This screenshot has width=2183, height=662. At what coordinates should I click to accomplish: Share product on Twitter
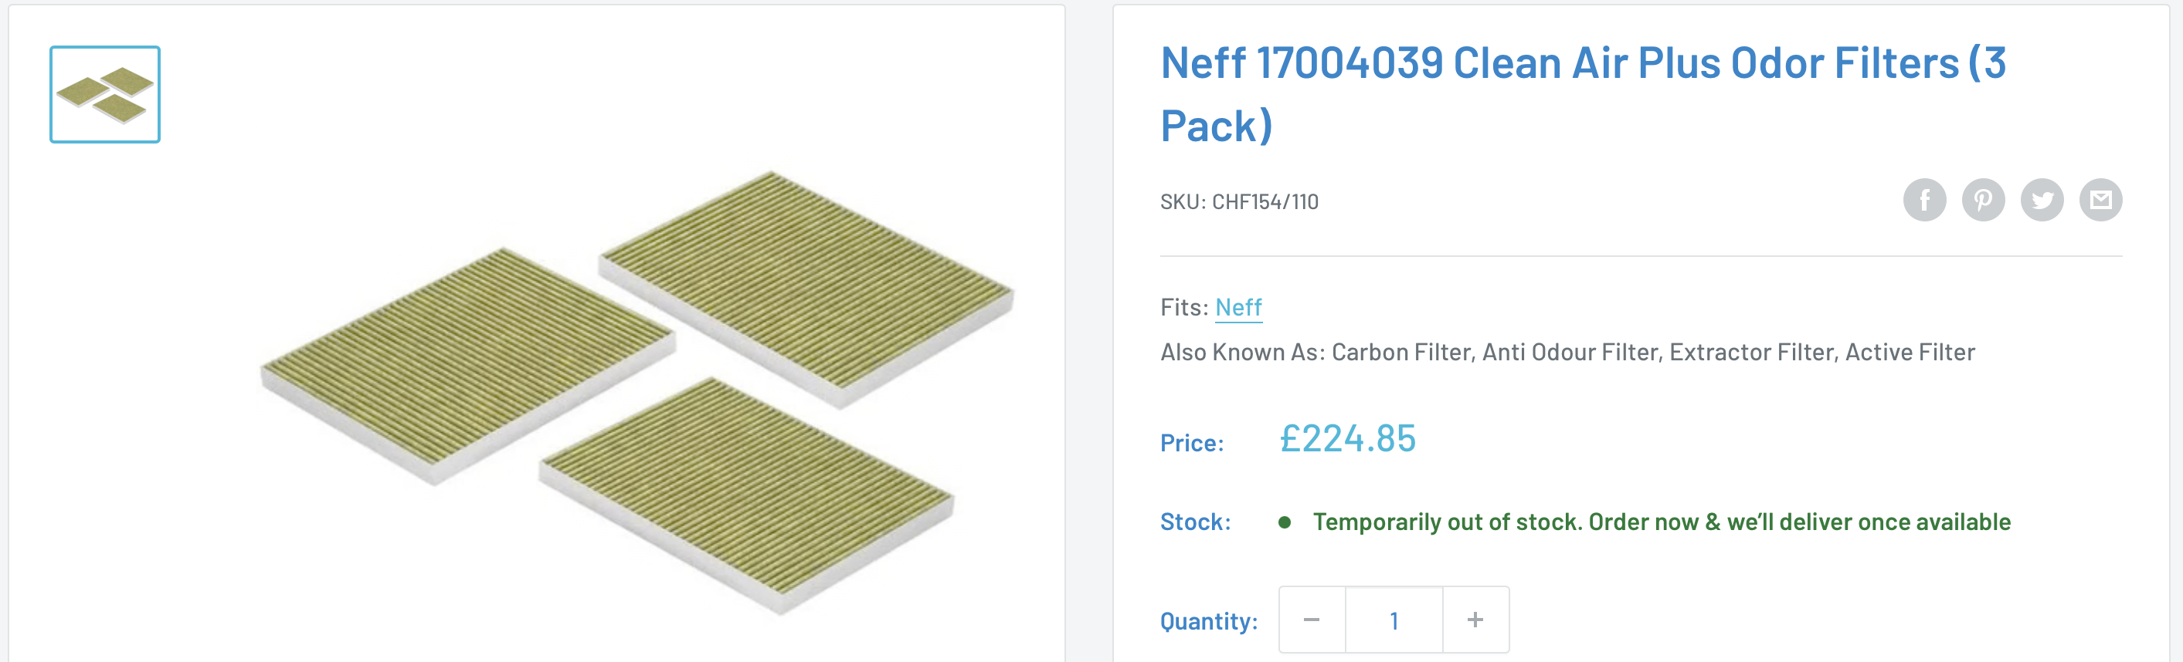tap(2042, 201)
